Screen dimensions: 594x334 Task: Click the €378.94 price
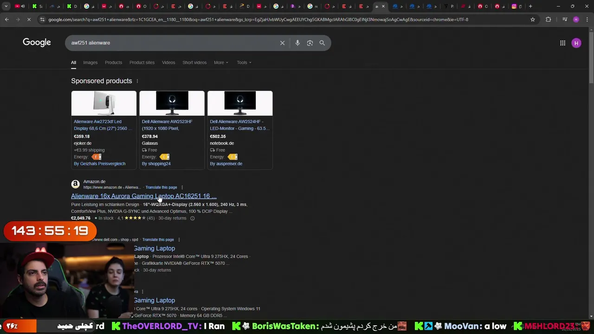coord(150,136)
